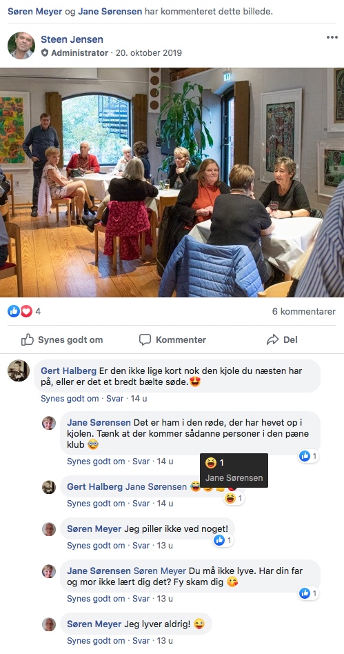Click Søren Meyer's name in the top notice

(35, 11)
